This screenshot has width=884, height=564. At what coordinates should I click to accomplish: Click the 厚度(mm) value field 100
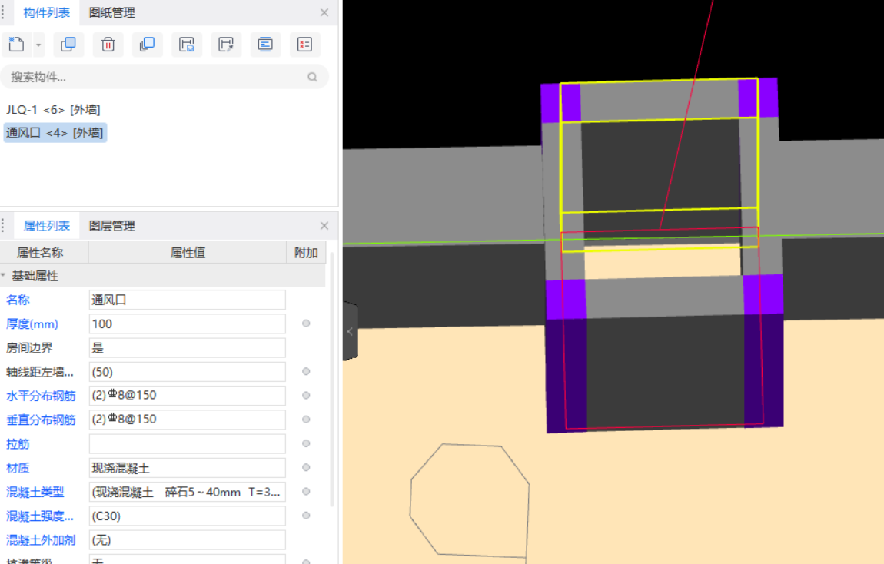coord(187,324)
